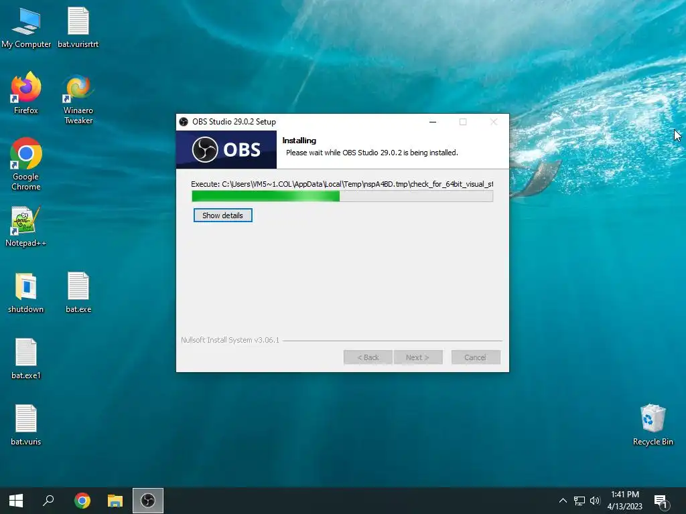Click the OBS banner logo image
The image size is (686, 514).
[x=226, y=150]
